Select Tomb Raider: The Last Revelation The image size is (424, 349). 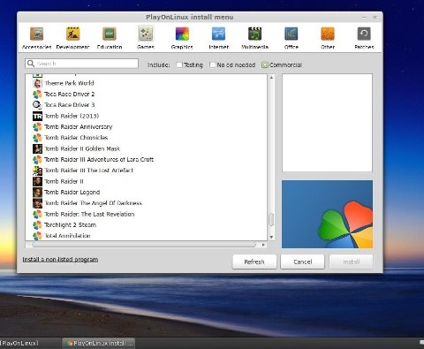[x=89, y=214]
